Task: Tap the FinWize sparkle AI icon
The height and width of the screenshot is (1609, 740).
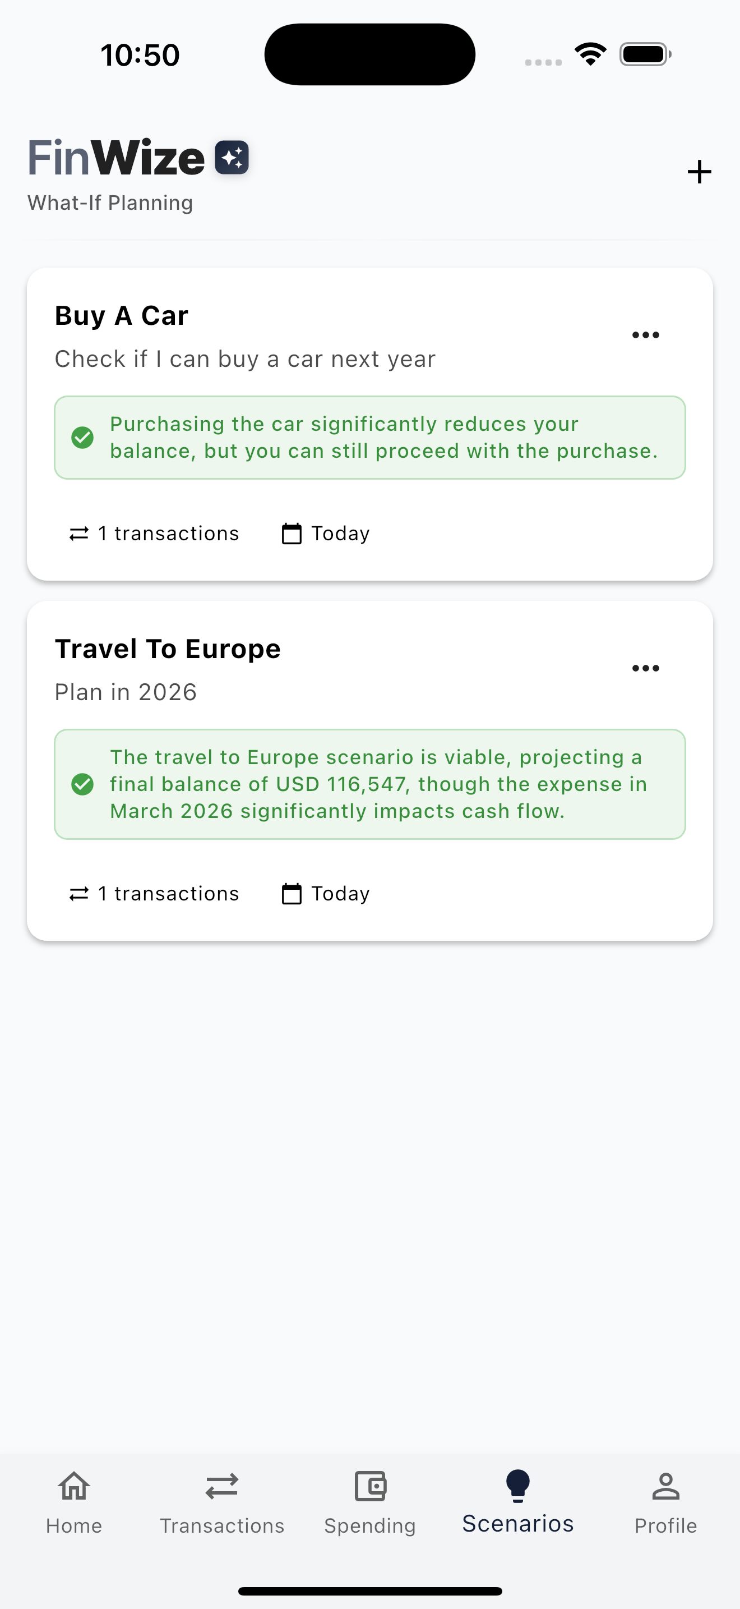Action: click(x=232, y=158)
